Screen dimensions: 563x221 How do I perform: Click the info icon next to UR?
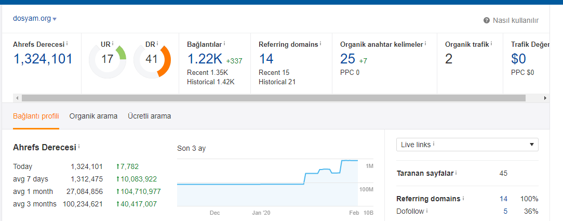tap(112, 43)
